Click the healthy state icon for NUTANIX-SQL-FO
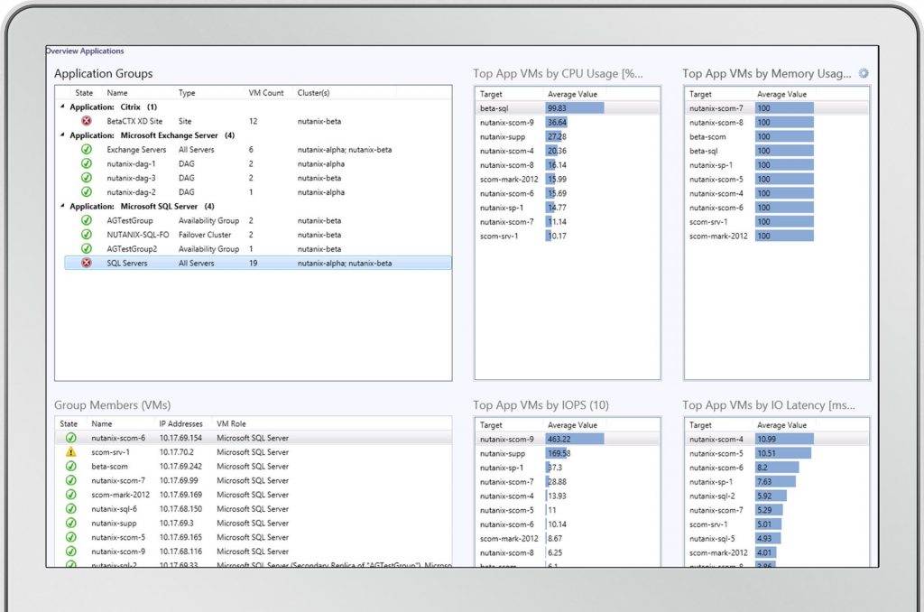Image resolution: width=924 pixels, height=612 pixels. (x=87, y=234)
